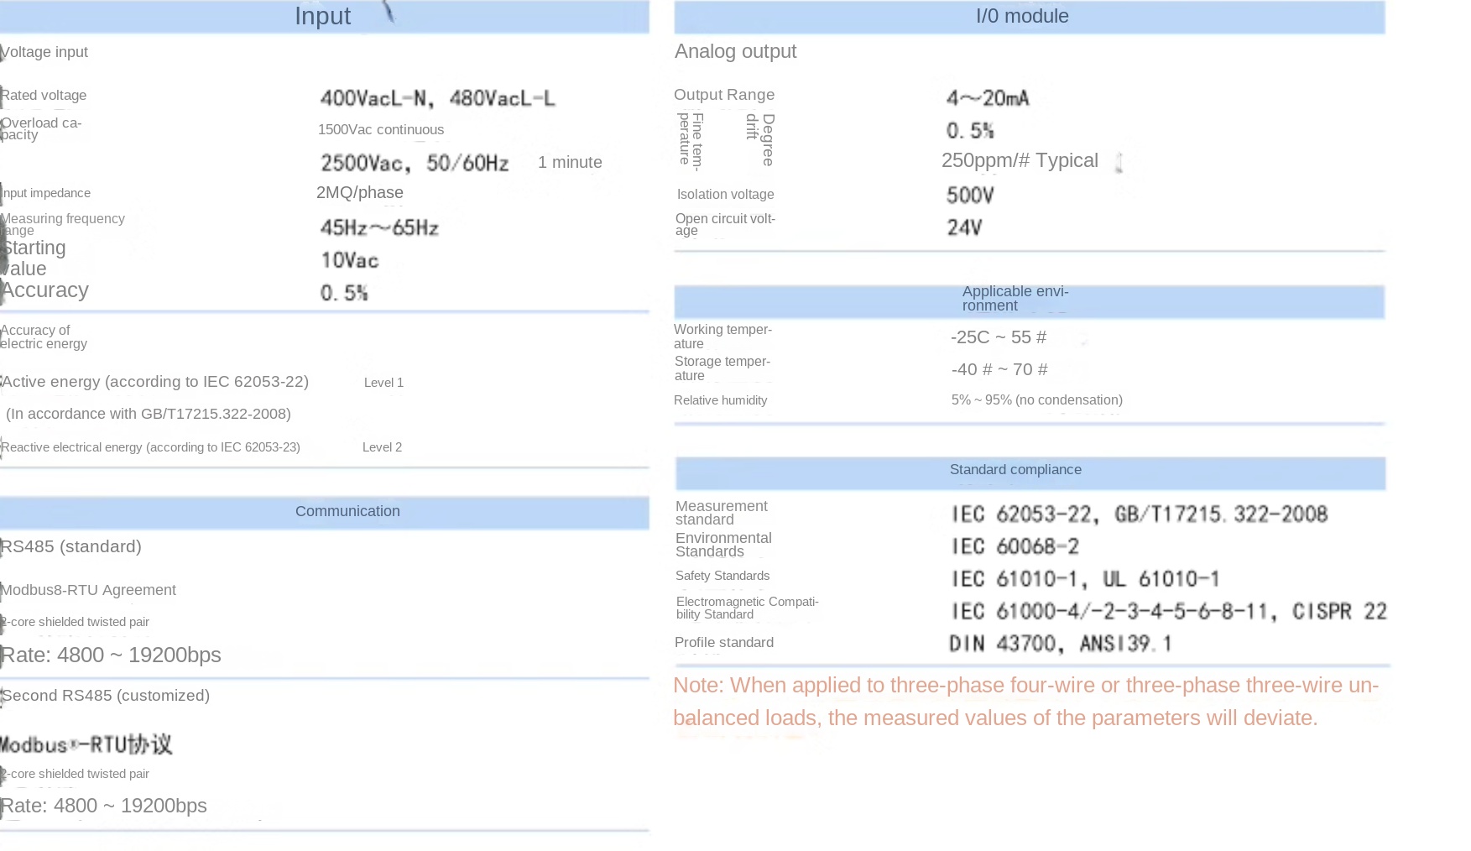Click the 10Vac starting value
This screenshot has height=851, width=1471.
(x=350, y=260)
